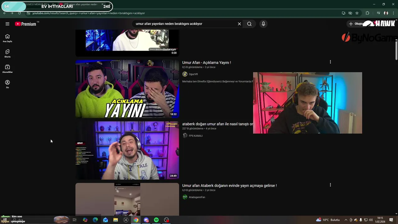Open Chrome profile avatar
The image size is (398, 224).
[386, 13]
